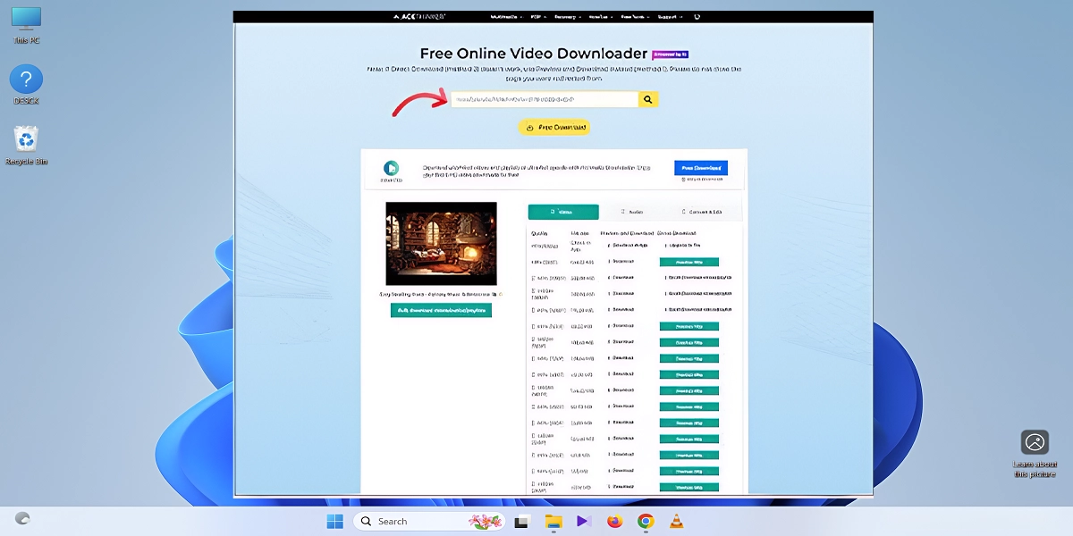Click the yellow Free Download button
Image resolution: width=1073 pixels, height=536 pixels.
click(554, 127)
